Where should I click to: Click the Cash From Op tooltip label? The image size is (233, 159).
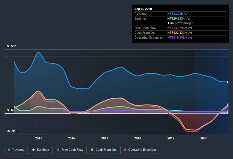[144, 33]
